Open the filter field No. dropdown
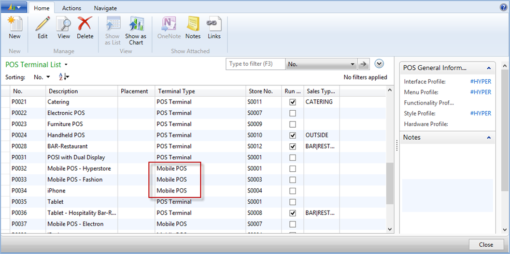 pyautogui.click(x=352, y=64)
